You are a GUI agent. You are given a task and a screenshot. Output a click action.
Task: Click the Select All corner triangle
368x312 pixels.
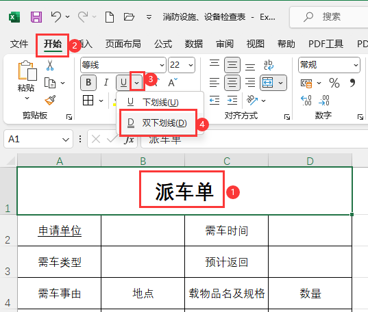click(11, 161)
